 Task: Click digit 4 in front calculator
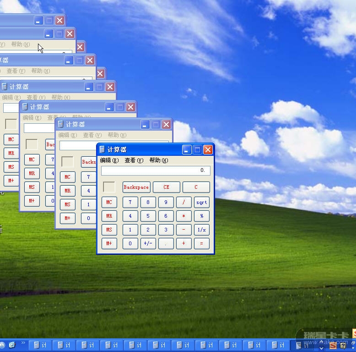pos(130,216)
